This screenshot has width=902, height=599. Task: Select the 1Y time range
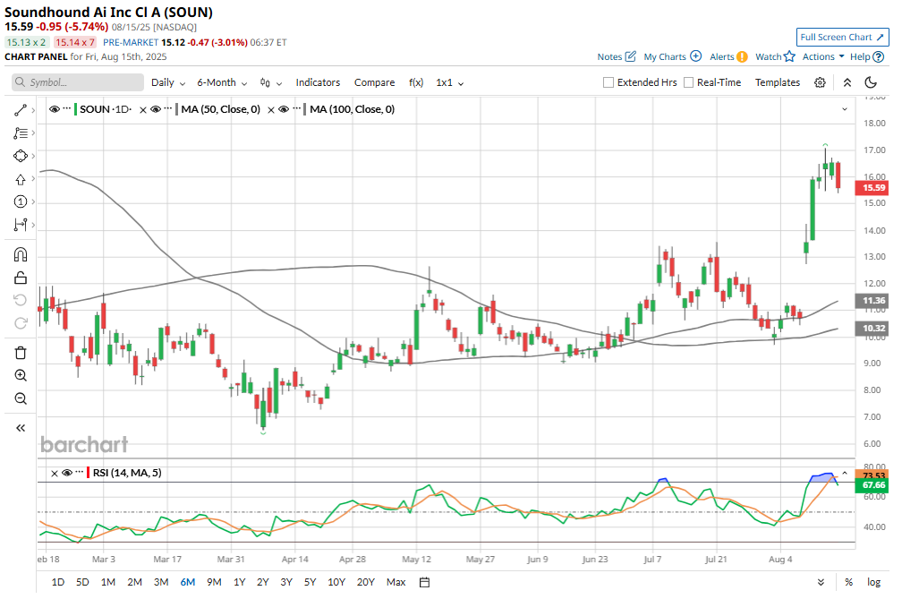coord(239,582)
